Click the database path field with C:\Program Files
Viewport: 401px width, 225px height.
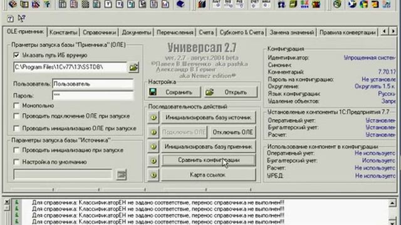click(x=70, y=67)
